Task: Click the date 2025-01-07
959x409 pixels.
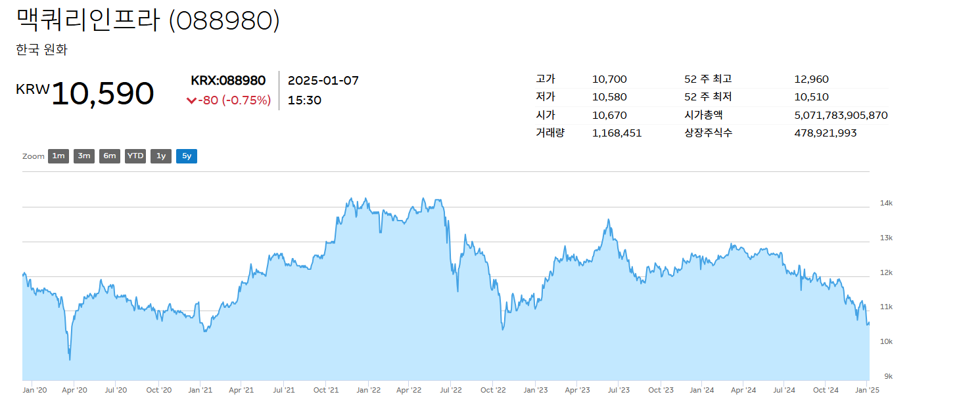Action: [323, 81]
